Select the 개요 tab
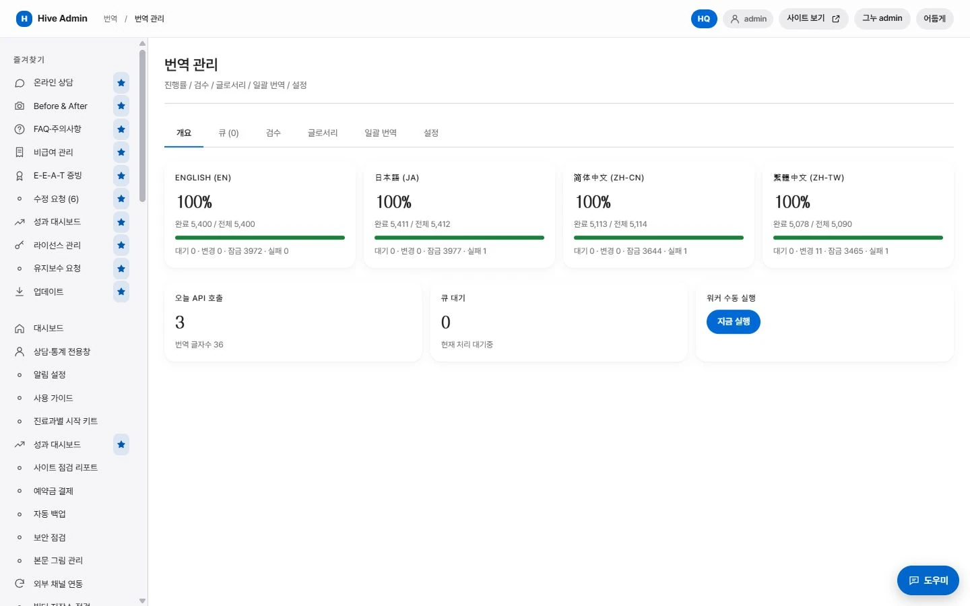The height and width of the screenshot is (606, 970). (x=184, y=133)
